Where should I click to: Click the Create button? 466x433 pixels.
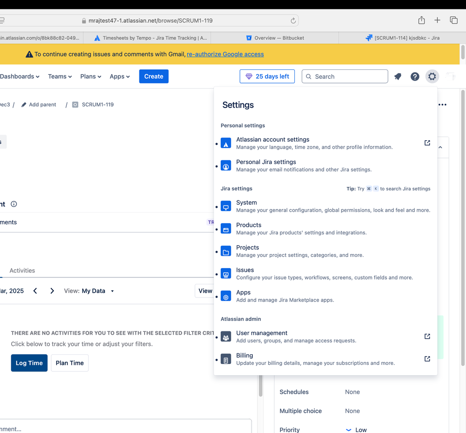(x=153, y=76)
